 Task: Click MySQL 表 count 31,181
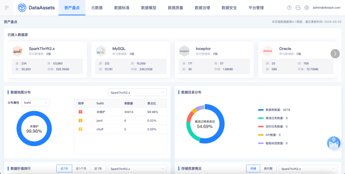coord(109,69)
